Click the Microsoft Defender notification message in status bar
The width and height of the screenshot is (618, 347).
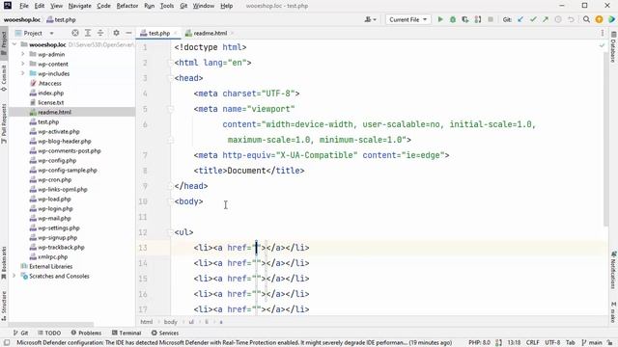click(234, 343)
